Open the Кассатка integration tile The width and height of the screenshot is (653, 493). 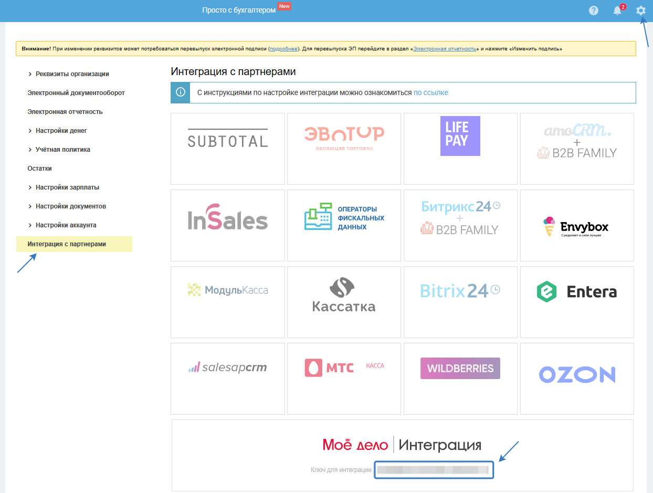pos(344,302)
